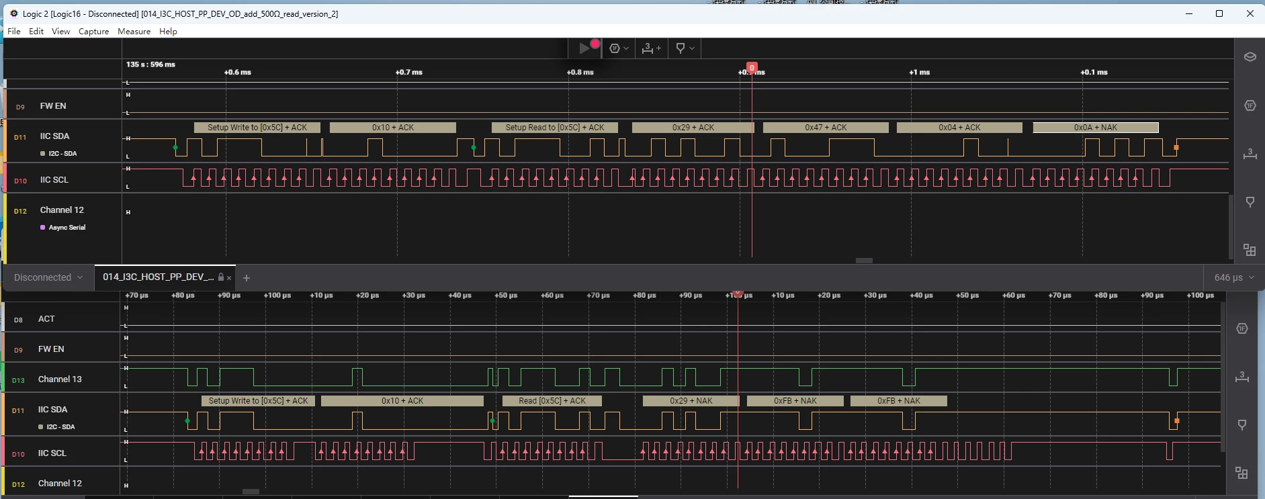Open the Capture menu
Screen dimensions: 1265x499
coord(93,32)
